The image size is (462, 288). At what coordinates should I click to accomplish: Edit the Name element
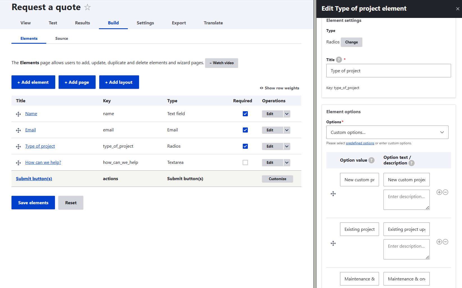tap(272, 114)
